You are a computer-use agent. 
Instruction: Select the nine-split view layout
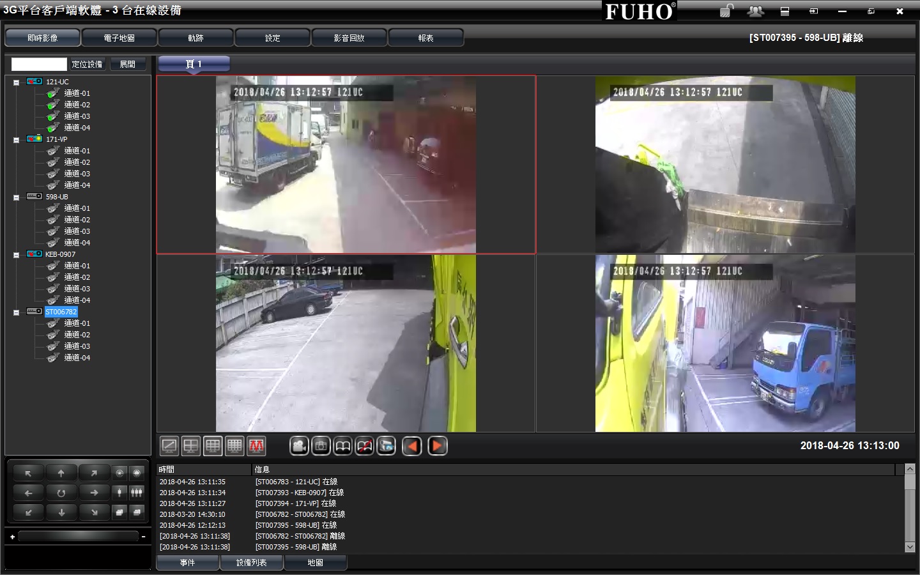click(213, 446)
